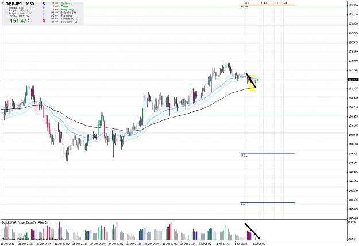This screenshot has width=359, height=246.
Task: Click the Sydney session clock row
Action: [x=61, y=3]
